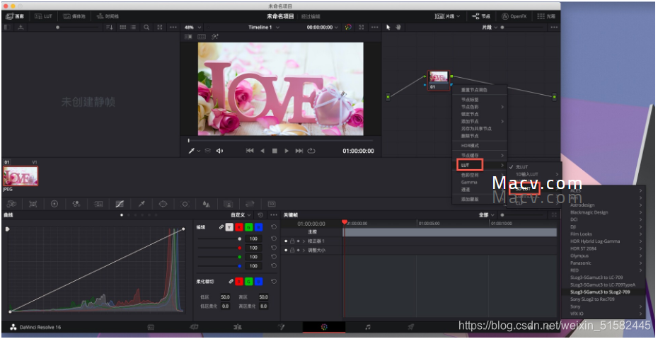Screen dimensions: 658x339
Task: Play the clip in reverse
Action: pos(262,151)
